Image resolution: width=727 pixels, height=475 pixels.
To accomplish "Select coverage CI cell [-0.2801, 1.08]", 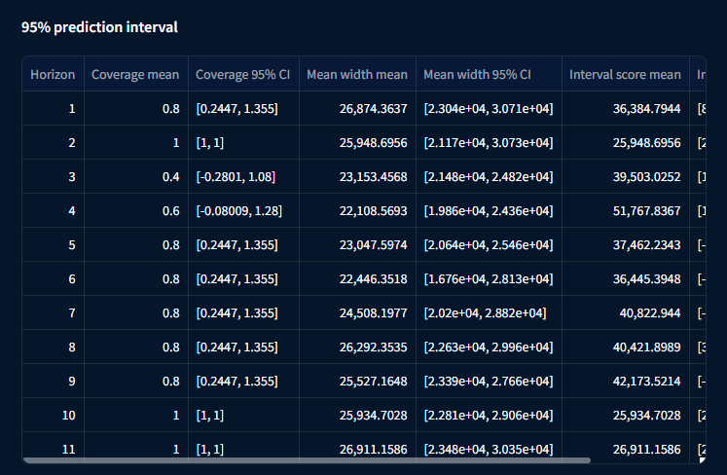I will (x=243, y=177).
